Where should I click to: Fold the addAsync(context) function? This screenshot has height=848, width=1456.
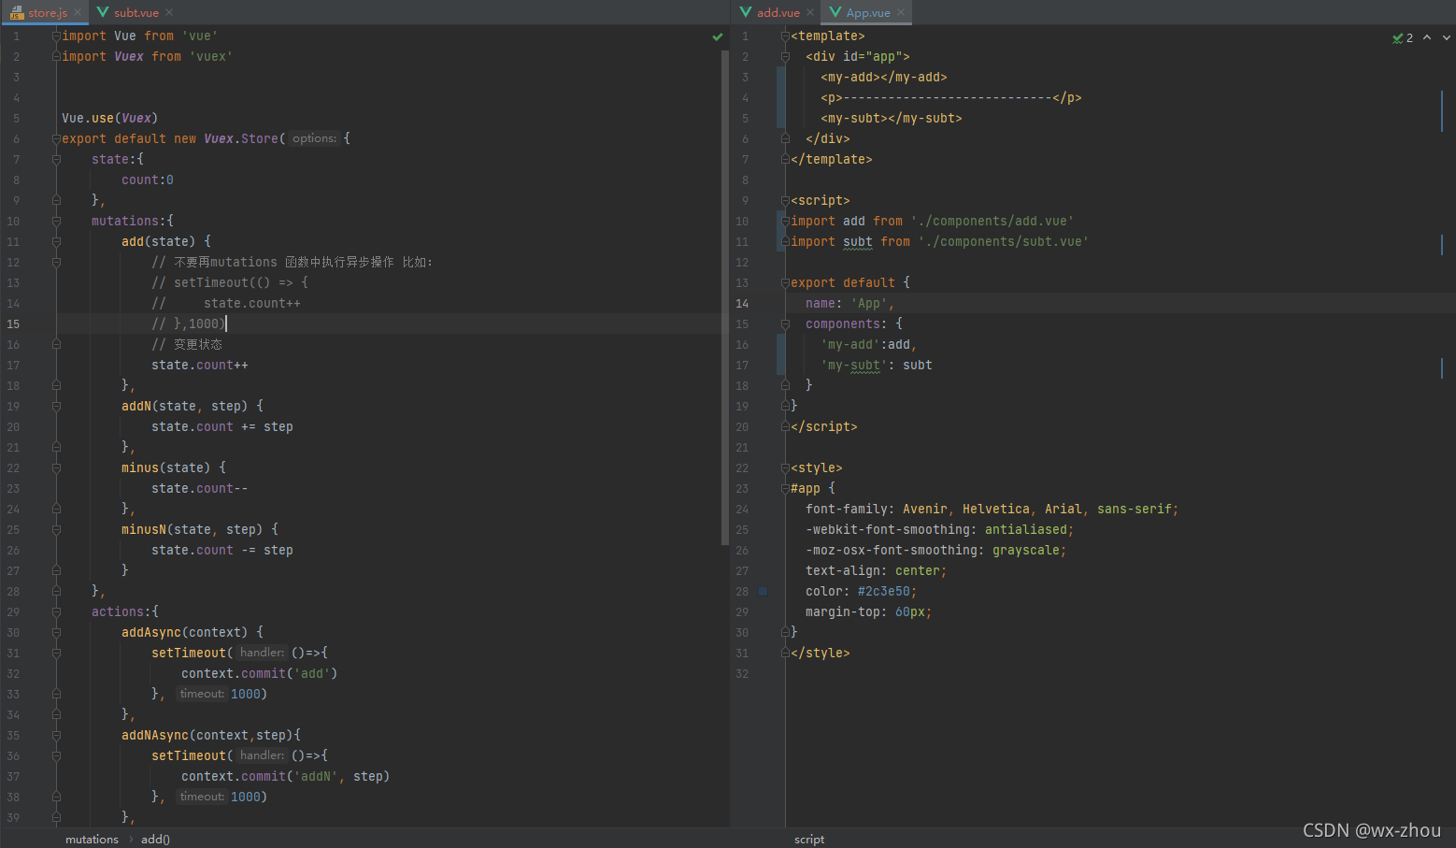click(56, 632)
